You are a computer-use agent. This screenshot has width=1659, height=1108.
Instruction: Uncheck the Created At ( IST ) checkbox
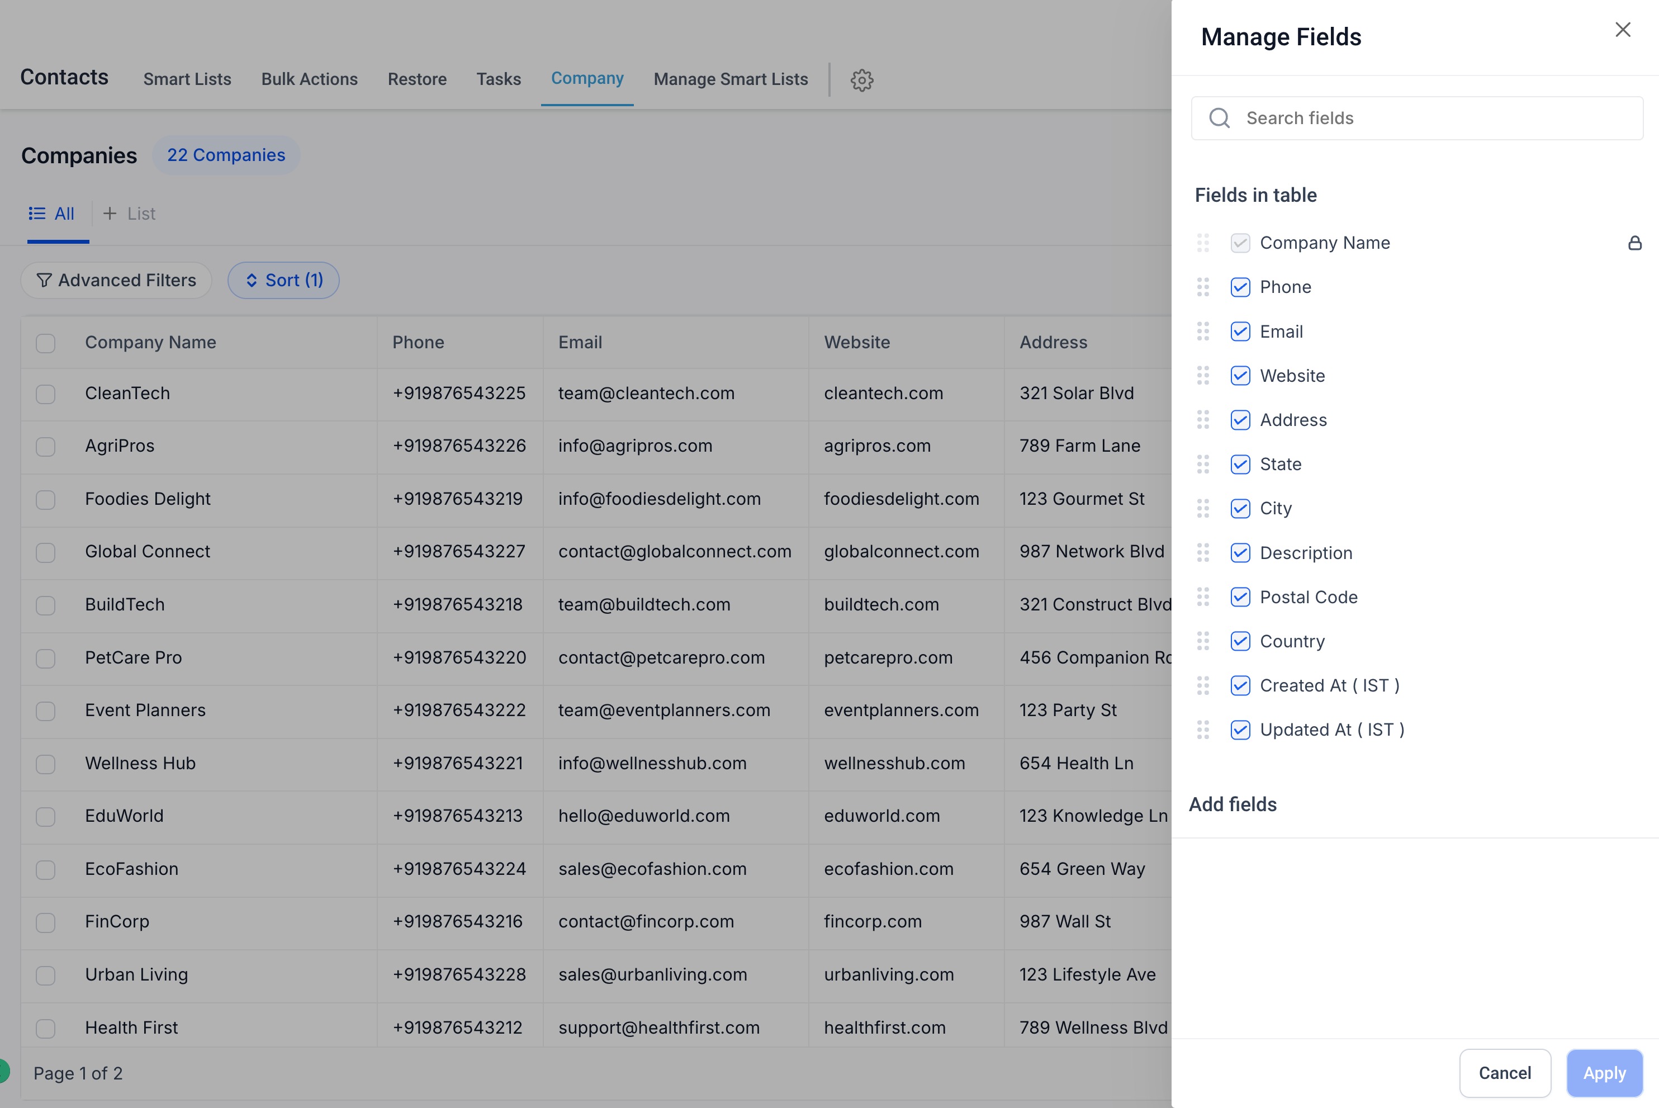(x=1240, y=685)
